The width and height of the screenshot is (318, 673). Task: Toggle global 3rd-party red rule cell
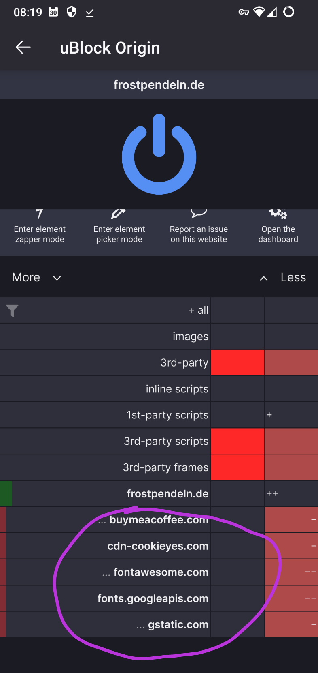click(x=237, y=362)
